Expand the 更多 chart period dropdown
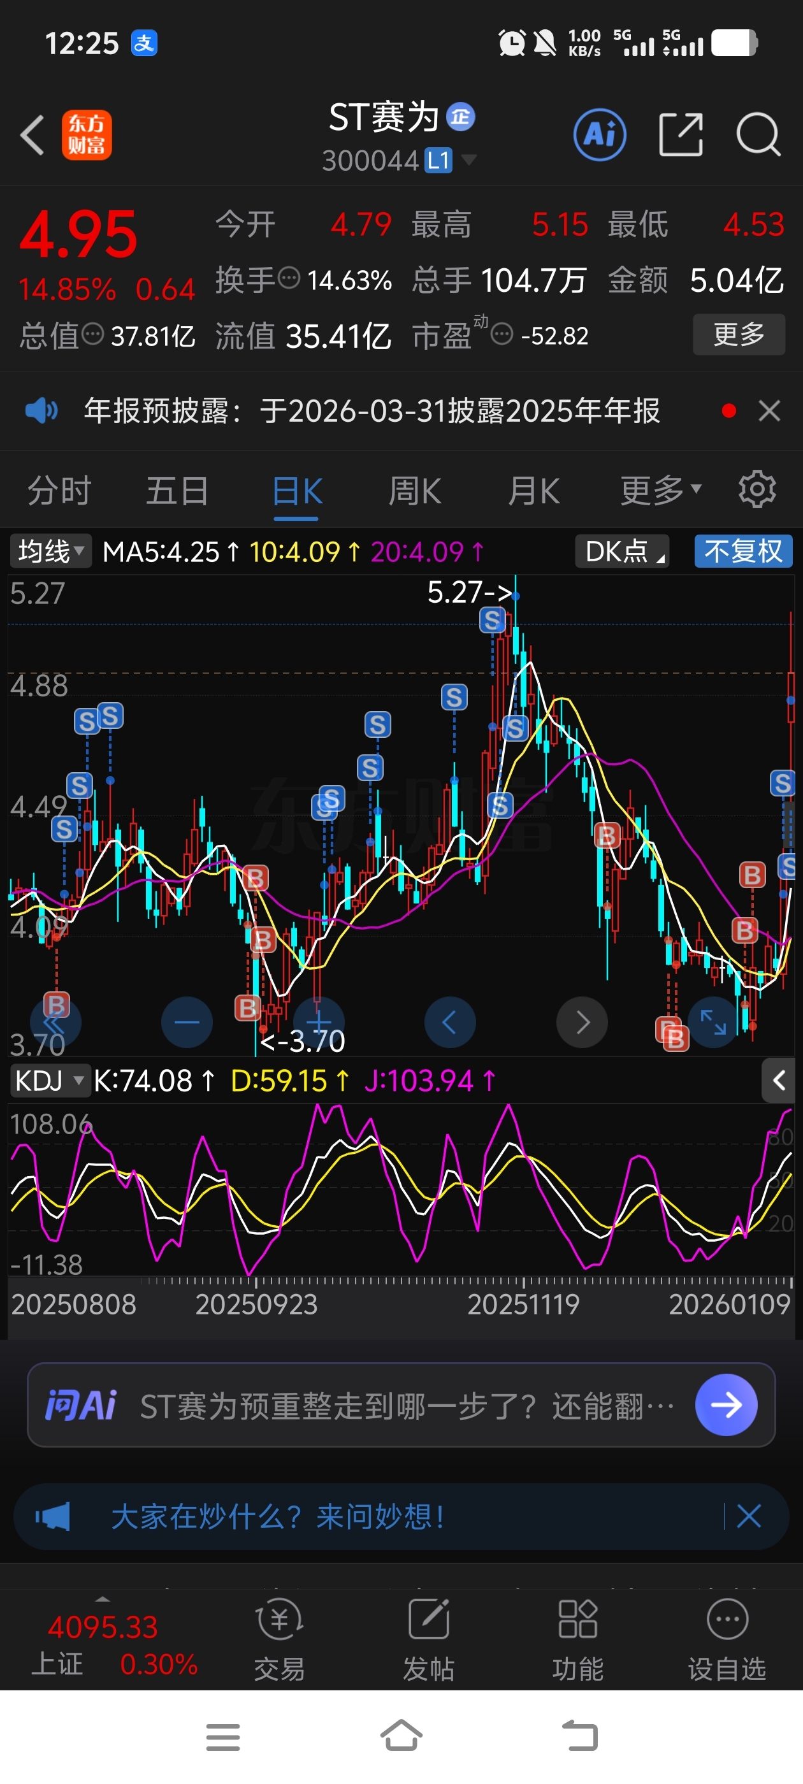Image resolution: width=803 pixels, height=1784 pixels. coord(661,491)
